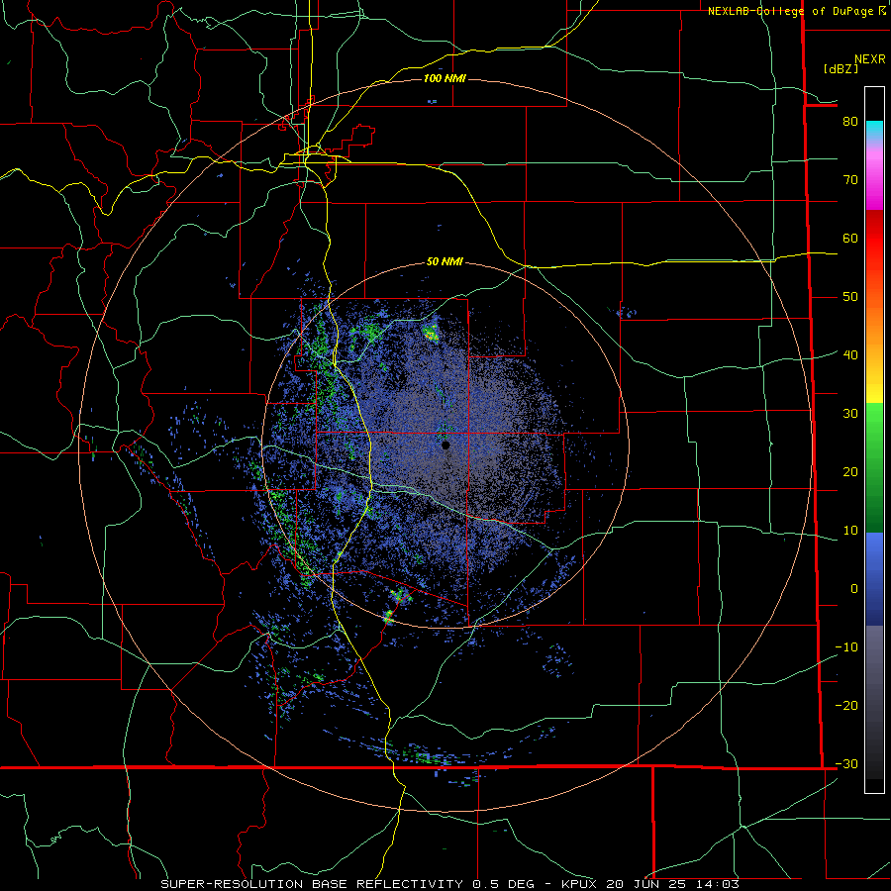Image resolution: width=891 pixels, height=891 pixels.
Task: Click the 40 value on the dBZ scale
Action: click(x=850, y=355)
